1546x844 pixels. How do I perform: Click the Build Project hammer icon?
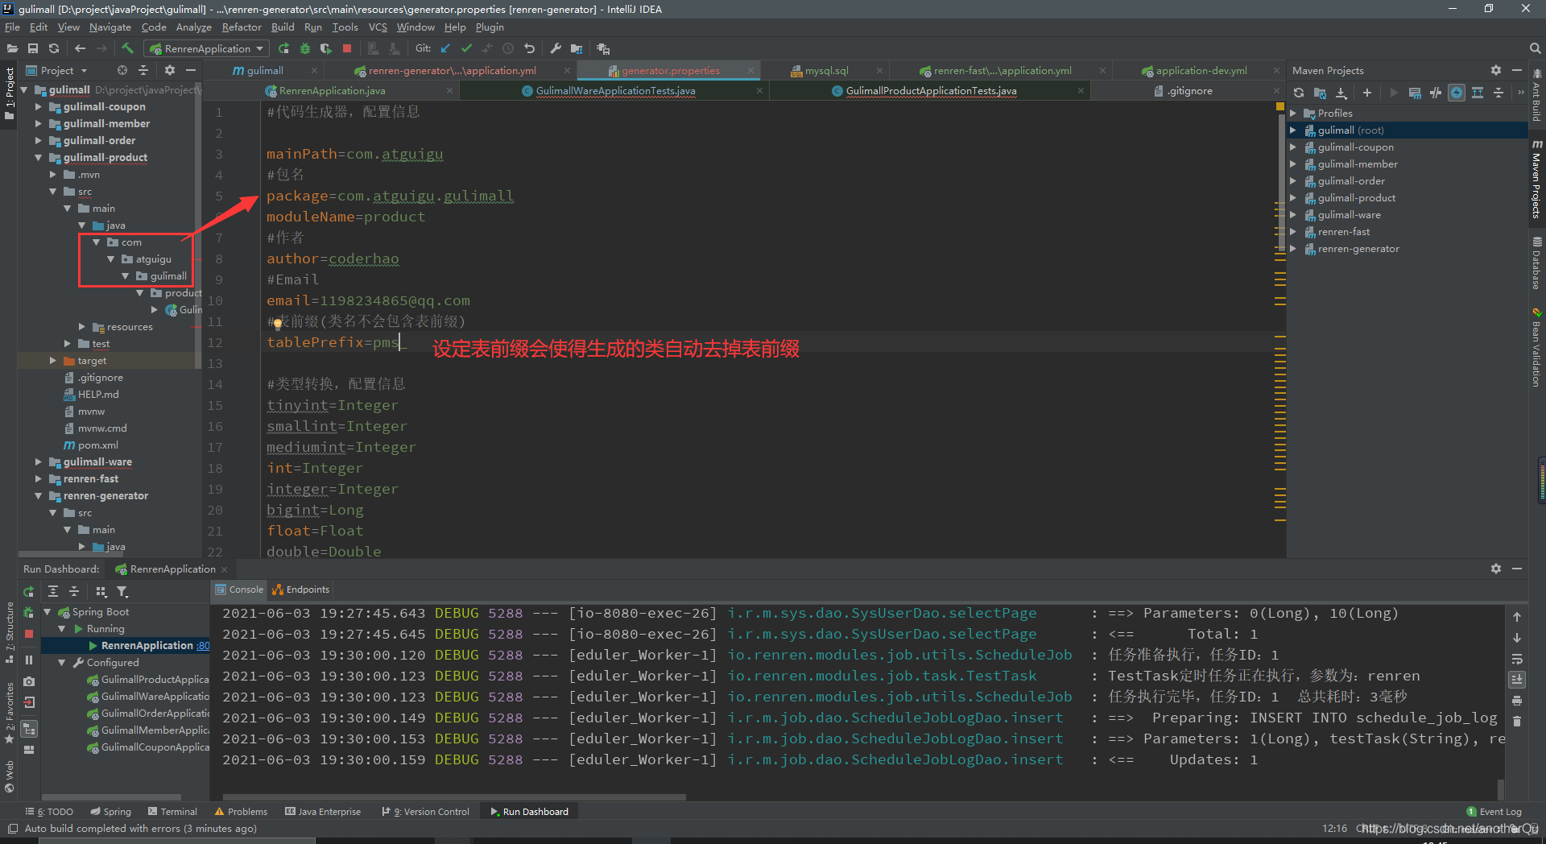(127, 48)
